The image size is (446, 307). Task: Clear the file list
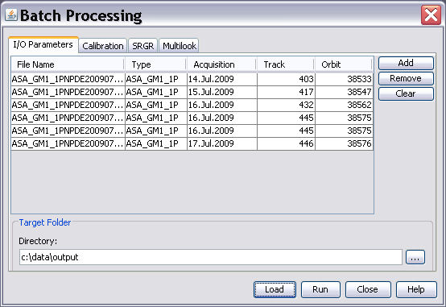pos(406,93)
